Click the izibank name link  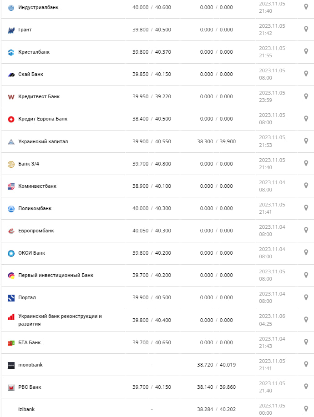26,409
